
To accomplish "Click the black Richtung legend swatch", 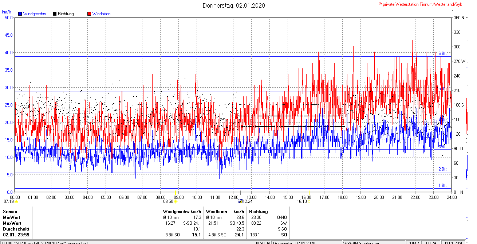I will coord(55,14).
